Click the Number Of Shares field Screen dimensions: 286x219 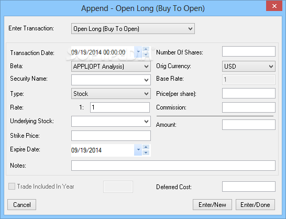(x=249, y=51)
